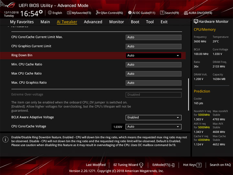
Task: Click the disabled Extreme Over-voltage field
Action: click(153, 95)
